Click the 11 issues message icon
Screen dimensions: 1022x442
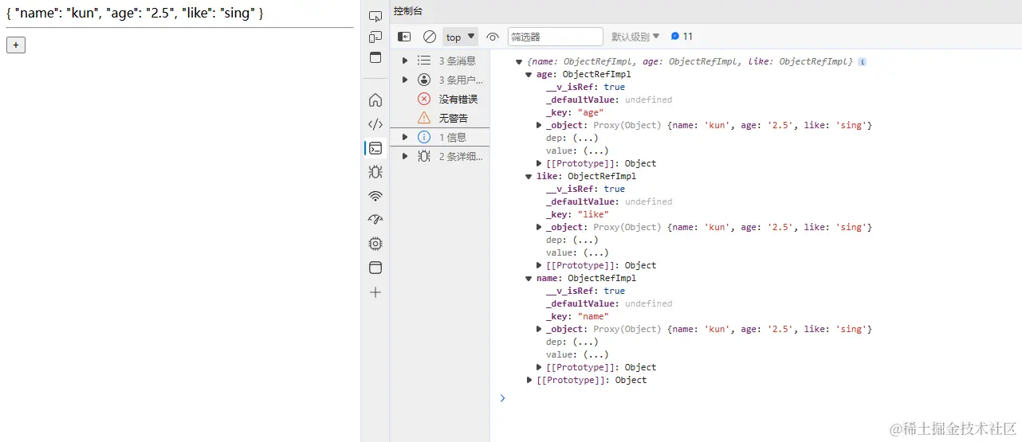pos(682,37)
